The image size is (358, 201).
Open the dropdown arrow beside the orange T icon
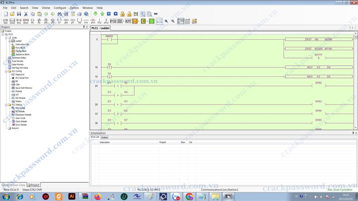pos(139,21)
